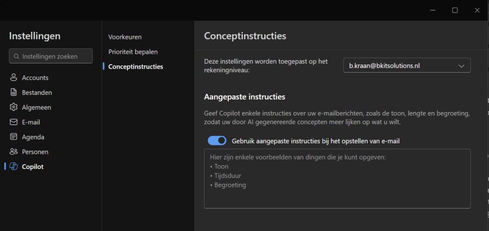
Task: Open Algemeen via the gear icon
Action: click(13, 107)
